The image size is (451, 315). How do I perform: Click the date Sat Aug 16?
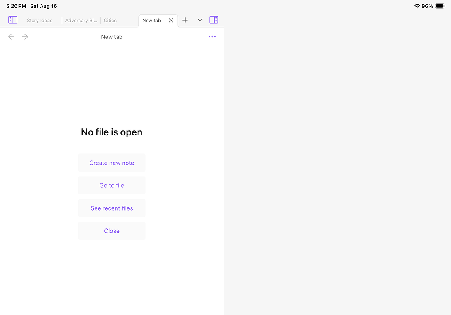(x=43, y=6)
